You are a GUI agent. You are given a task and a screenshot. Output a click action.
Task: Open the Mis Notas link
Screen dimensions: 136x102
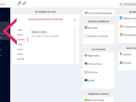point(93,28)
